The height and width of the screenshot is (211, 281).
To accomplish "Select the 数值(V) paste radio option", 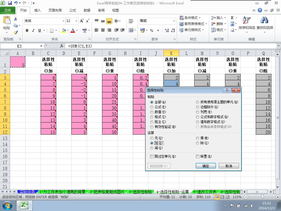I will click(x=152, y=112).
